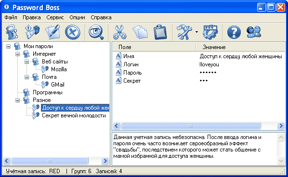Screen dimensions: 288x177
Task: Click the Программы group icon
Action: pos(26,92)
